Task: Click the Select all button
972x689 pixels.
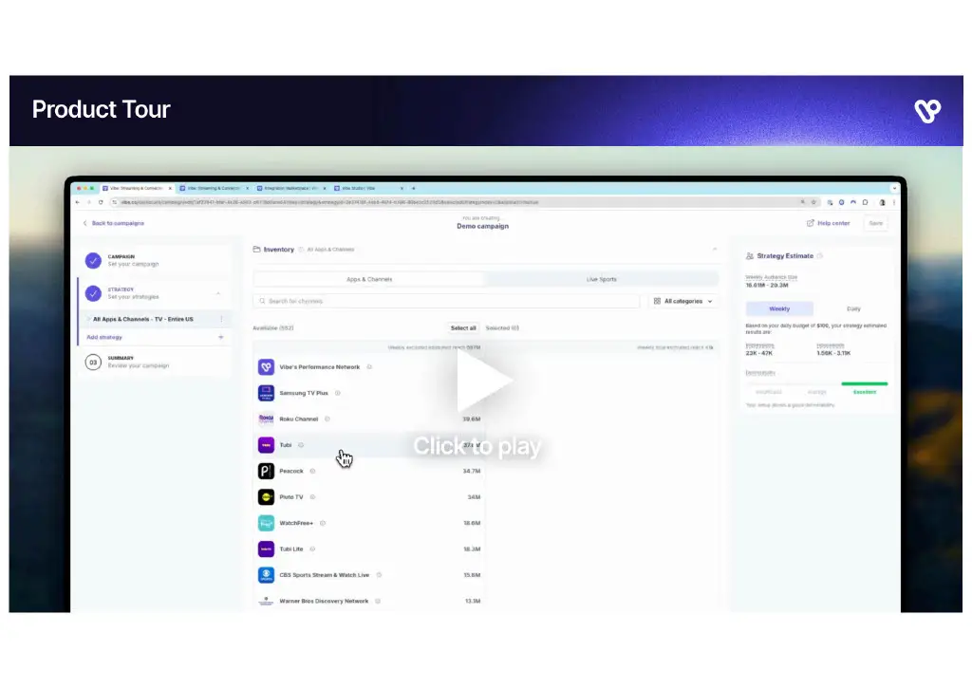Action: [x=463, y=328]
